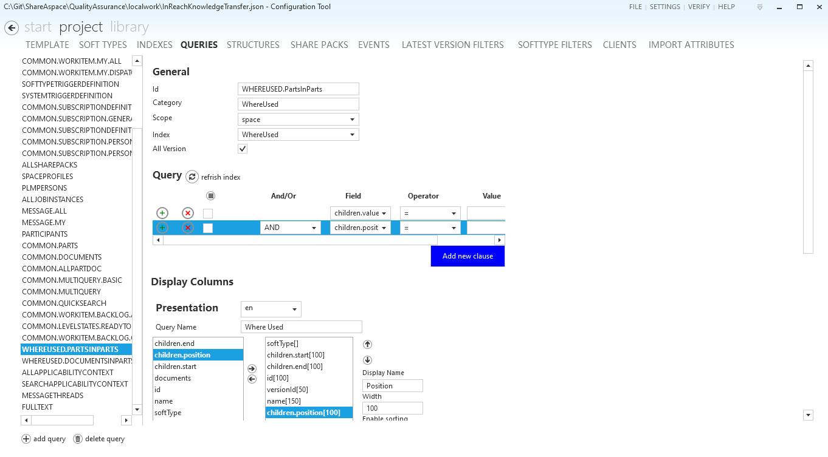Add a new query with the plus icon

26,438
